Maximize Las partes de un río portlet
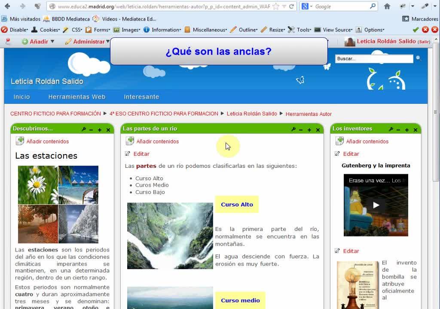The width and height of the screenshot is (440, 309). pyautogui.click(x=309, y=130)
